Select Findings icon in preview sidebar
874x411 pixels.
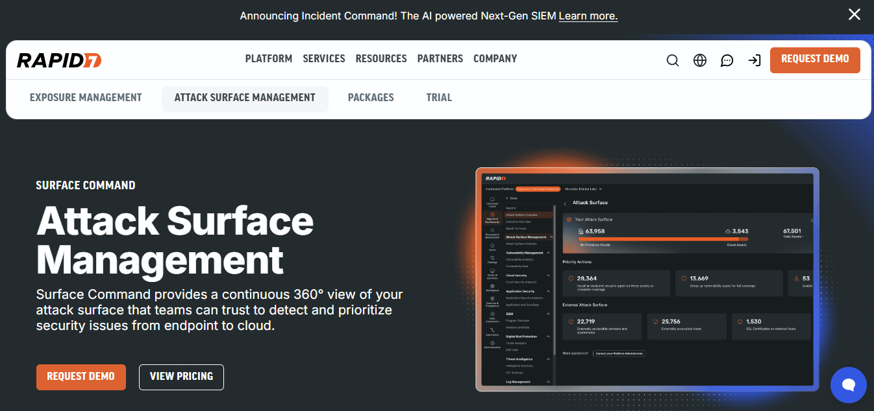(492, 258)
